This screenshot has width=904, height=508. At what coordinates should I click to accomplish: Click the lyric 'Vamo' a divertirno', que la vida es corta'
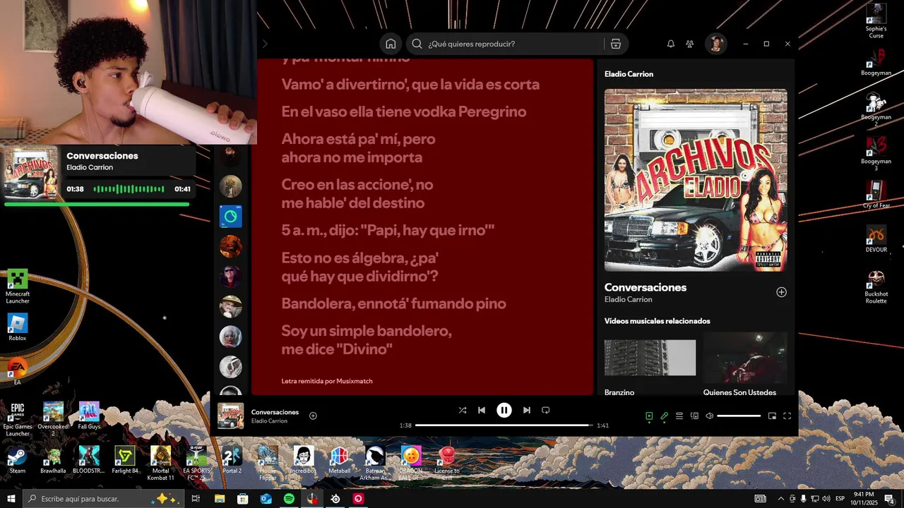410,84
